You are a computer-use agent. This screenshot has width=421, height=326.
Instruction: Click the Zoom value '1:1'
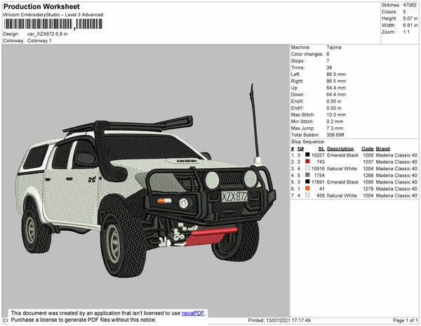406,32
